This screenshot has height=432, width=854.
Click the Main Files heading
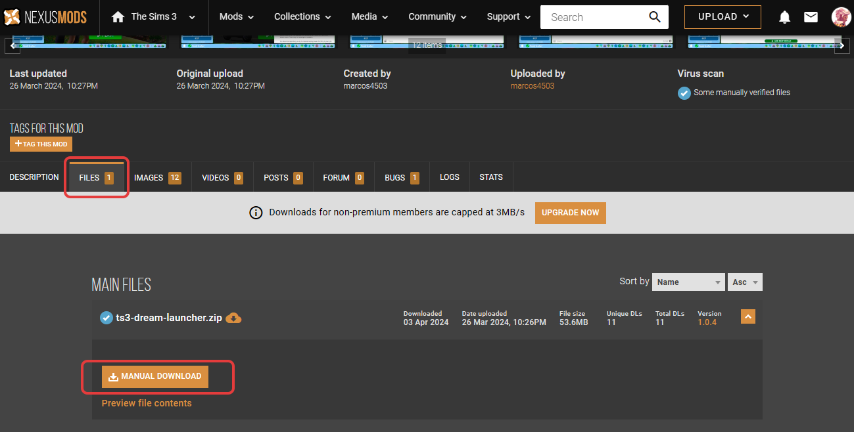click(x=122, y=285)
